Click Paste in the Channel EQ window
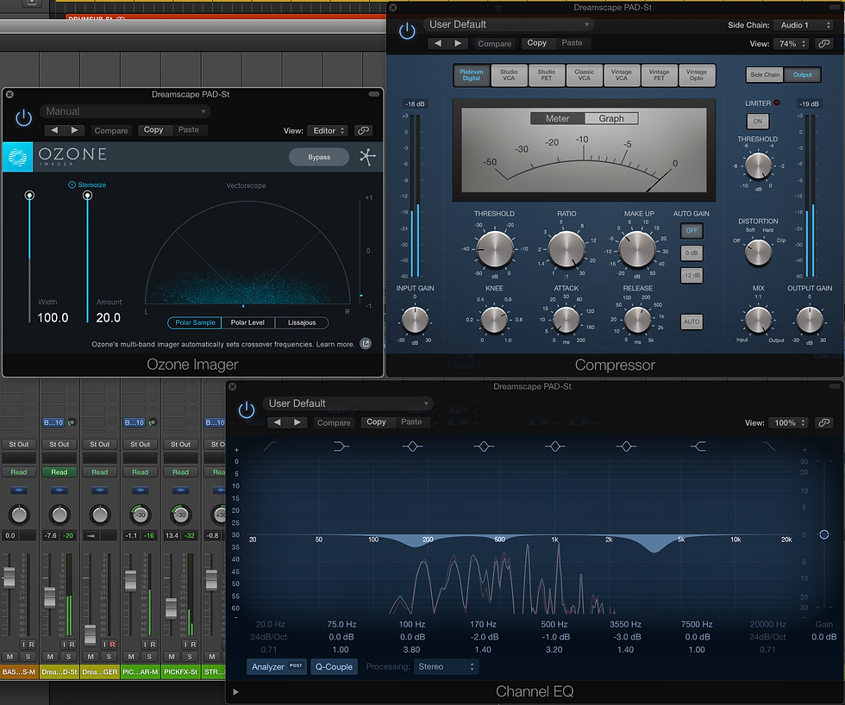The height and width of the screenshot is (705, 845). click(x=412, y=422)
